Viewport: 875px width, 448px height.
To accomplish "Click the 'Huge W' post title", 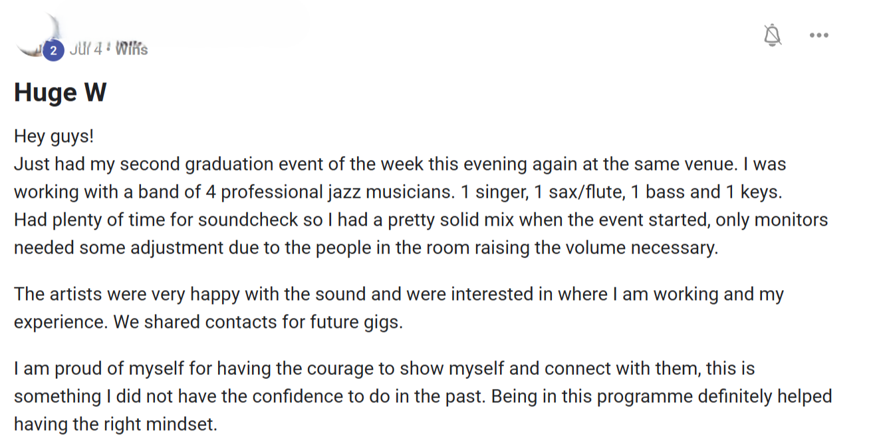I will click(x=60, y=92).
